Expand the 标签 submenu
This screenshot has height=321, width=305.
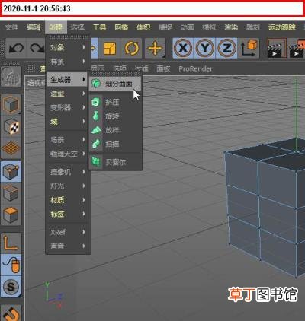pyautogui.click(x=68, y=214)
